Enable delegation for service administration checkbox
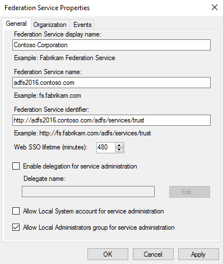223x264 pixels. pyautogui.click(x=16, y=166)
